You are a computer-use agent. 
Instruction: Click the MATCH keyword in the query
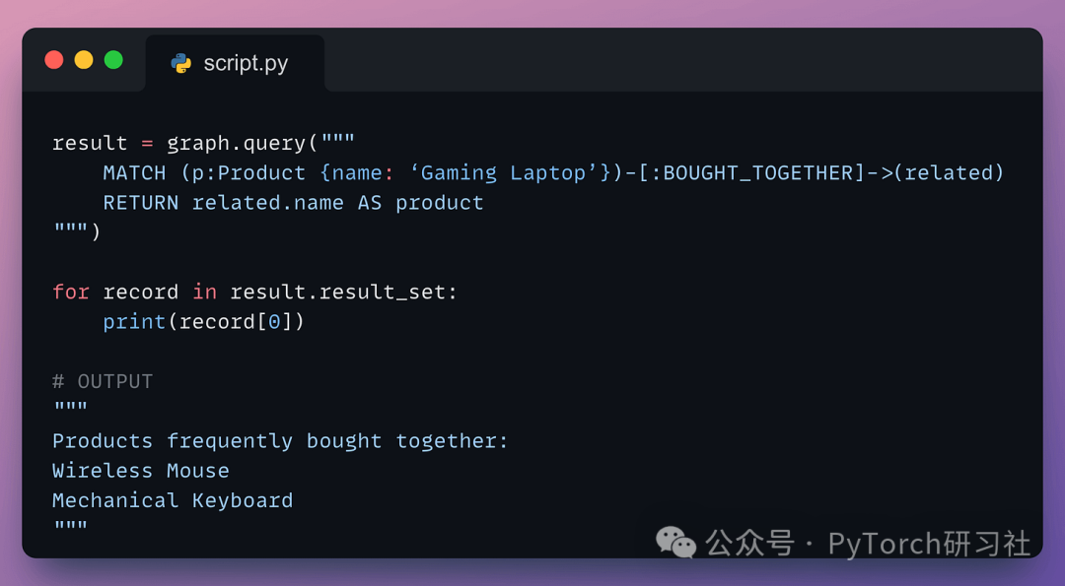click(x=134, y=173)
